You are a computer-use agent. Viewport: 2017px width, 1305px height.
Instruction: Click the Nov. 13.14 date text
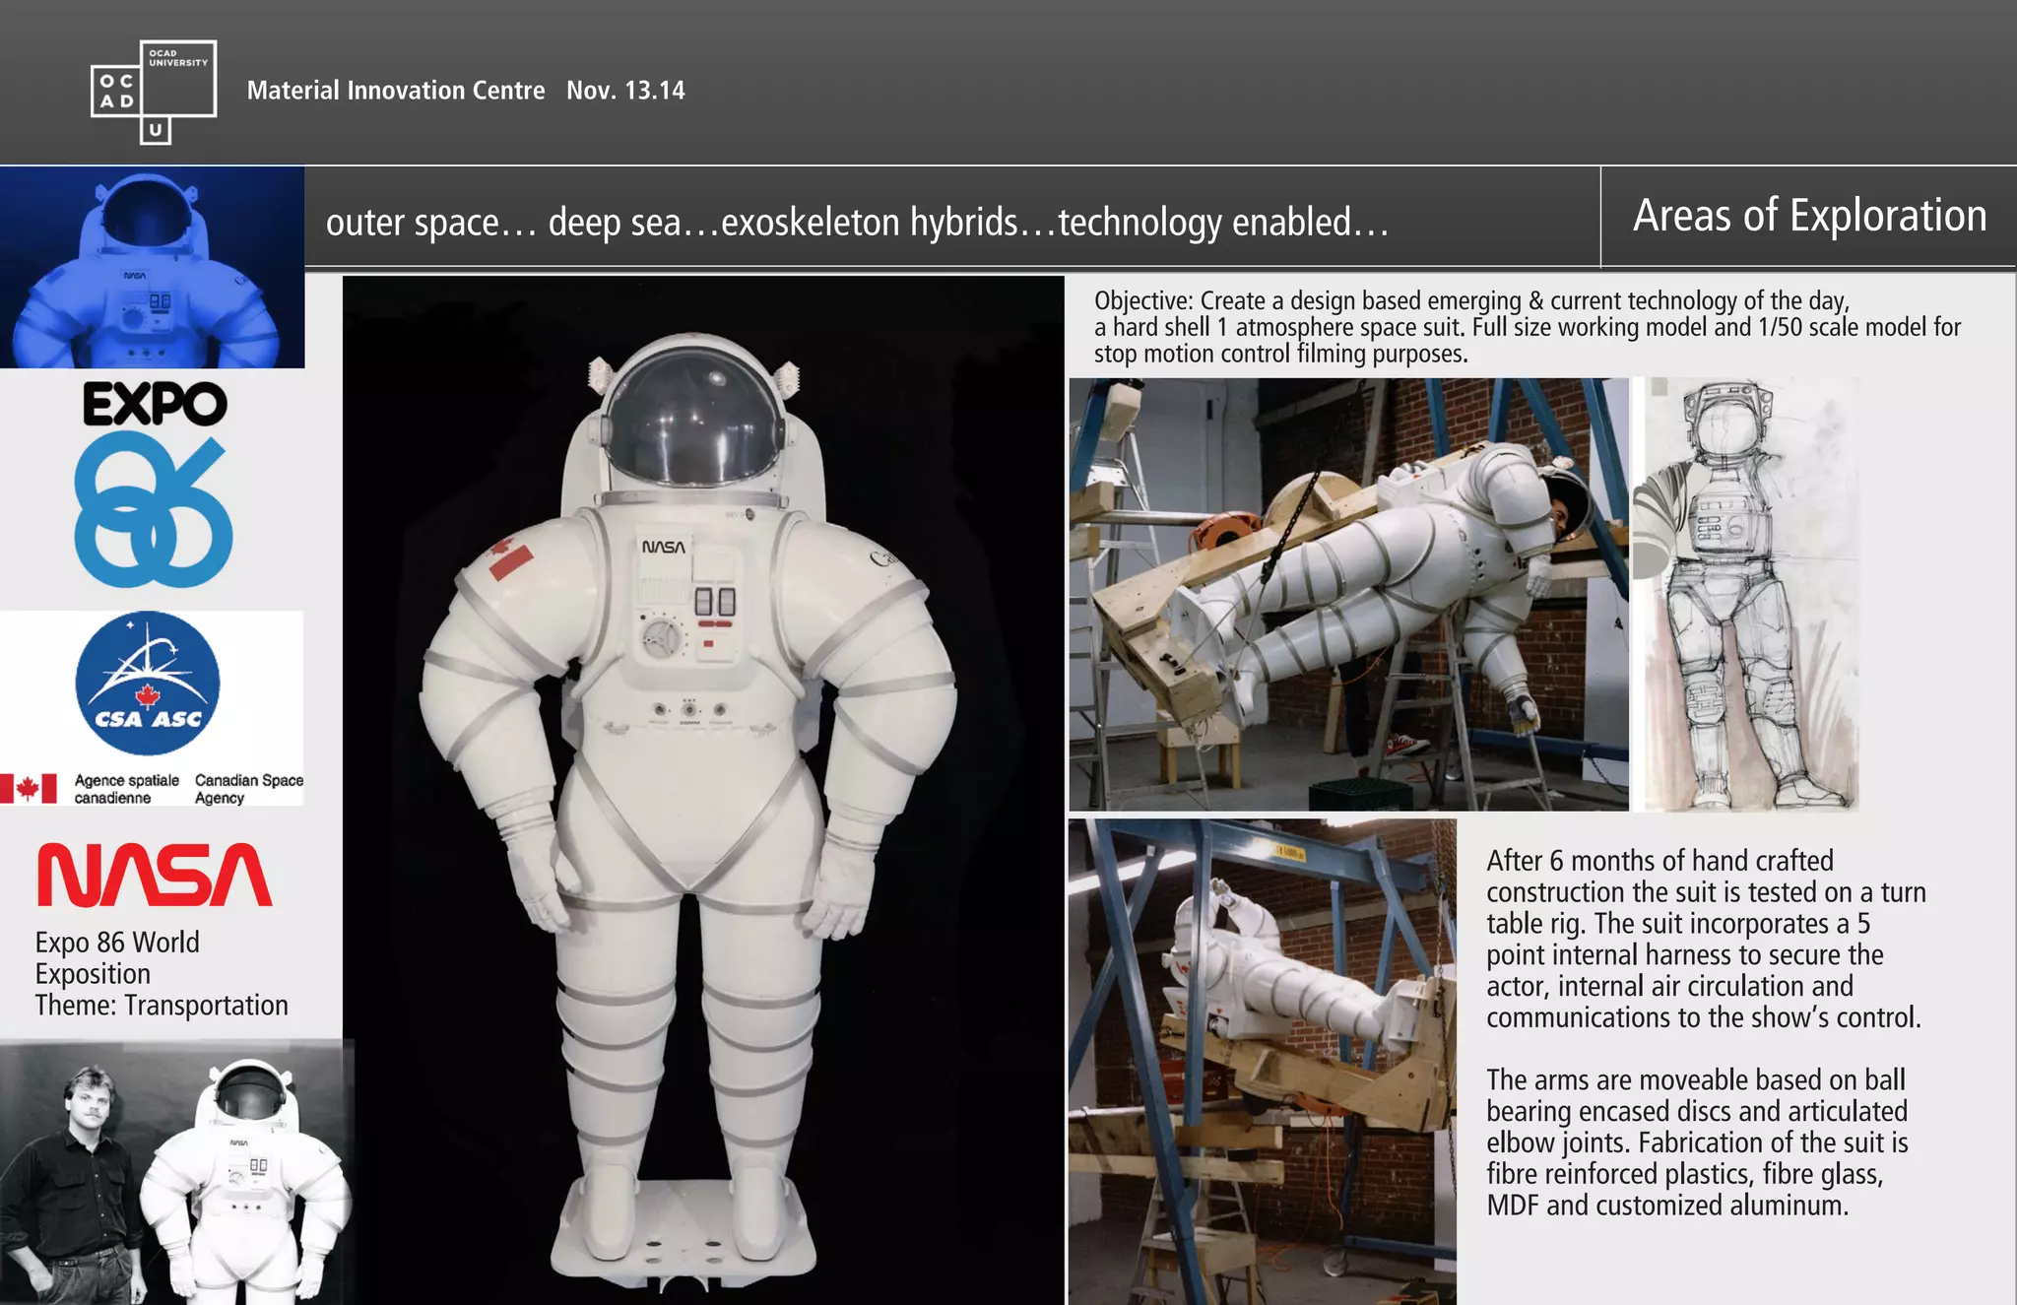point(625,91)
